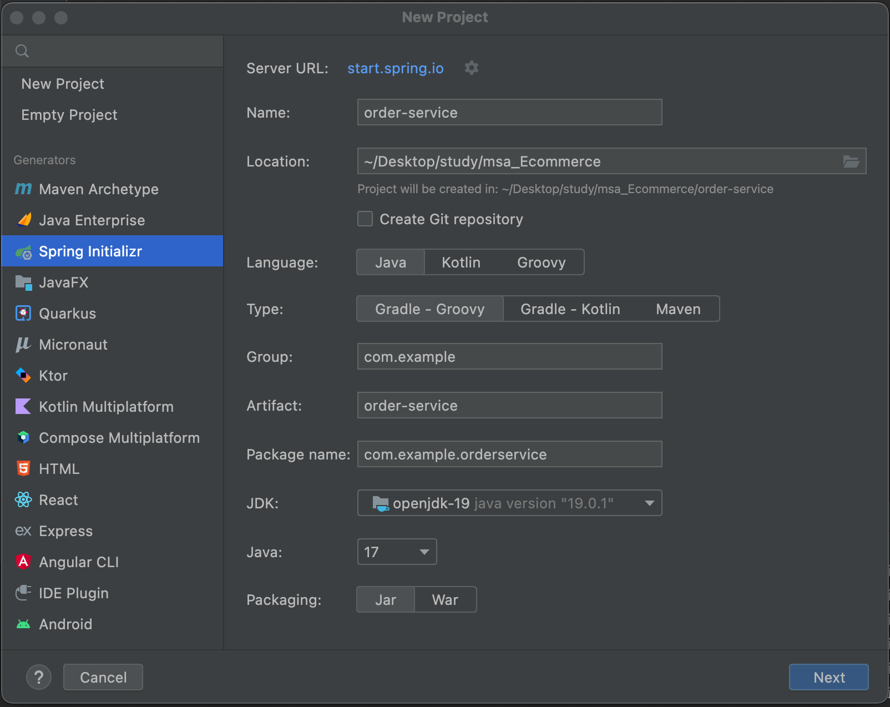The width and height of the screenshot is (890, 707).
Task: Open help with question mark button
Action: [39, 677]
